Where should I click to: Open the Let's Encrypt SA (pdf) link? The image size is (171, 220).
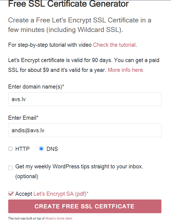coord(61,194)
